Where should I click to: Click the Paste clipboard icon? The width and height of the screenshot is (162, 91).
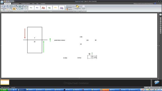point(8,10)
